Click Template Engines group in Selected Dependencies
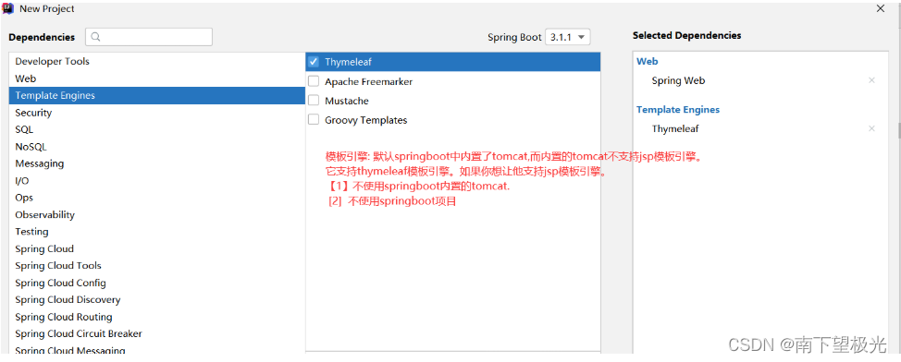This screenshot has height=362, width=901. click(678, 110)
